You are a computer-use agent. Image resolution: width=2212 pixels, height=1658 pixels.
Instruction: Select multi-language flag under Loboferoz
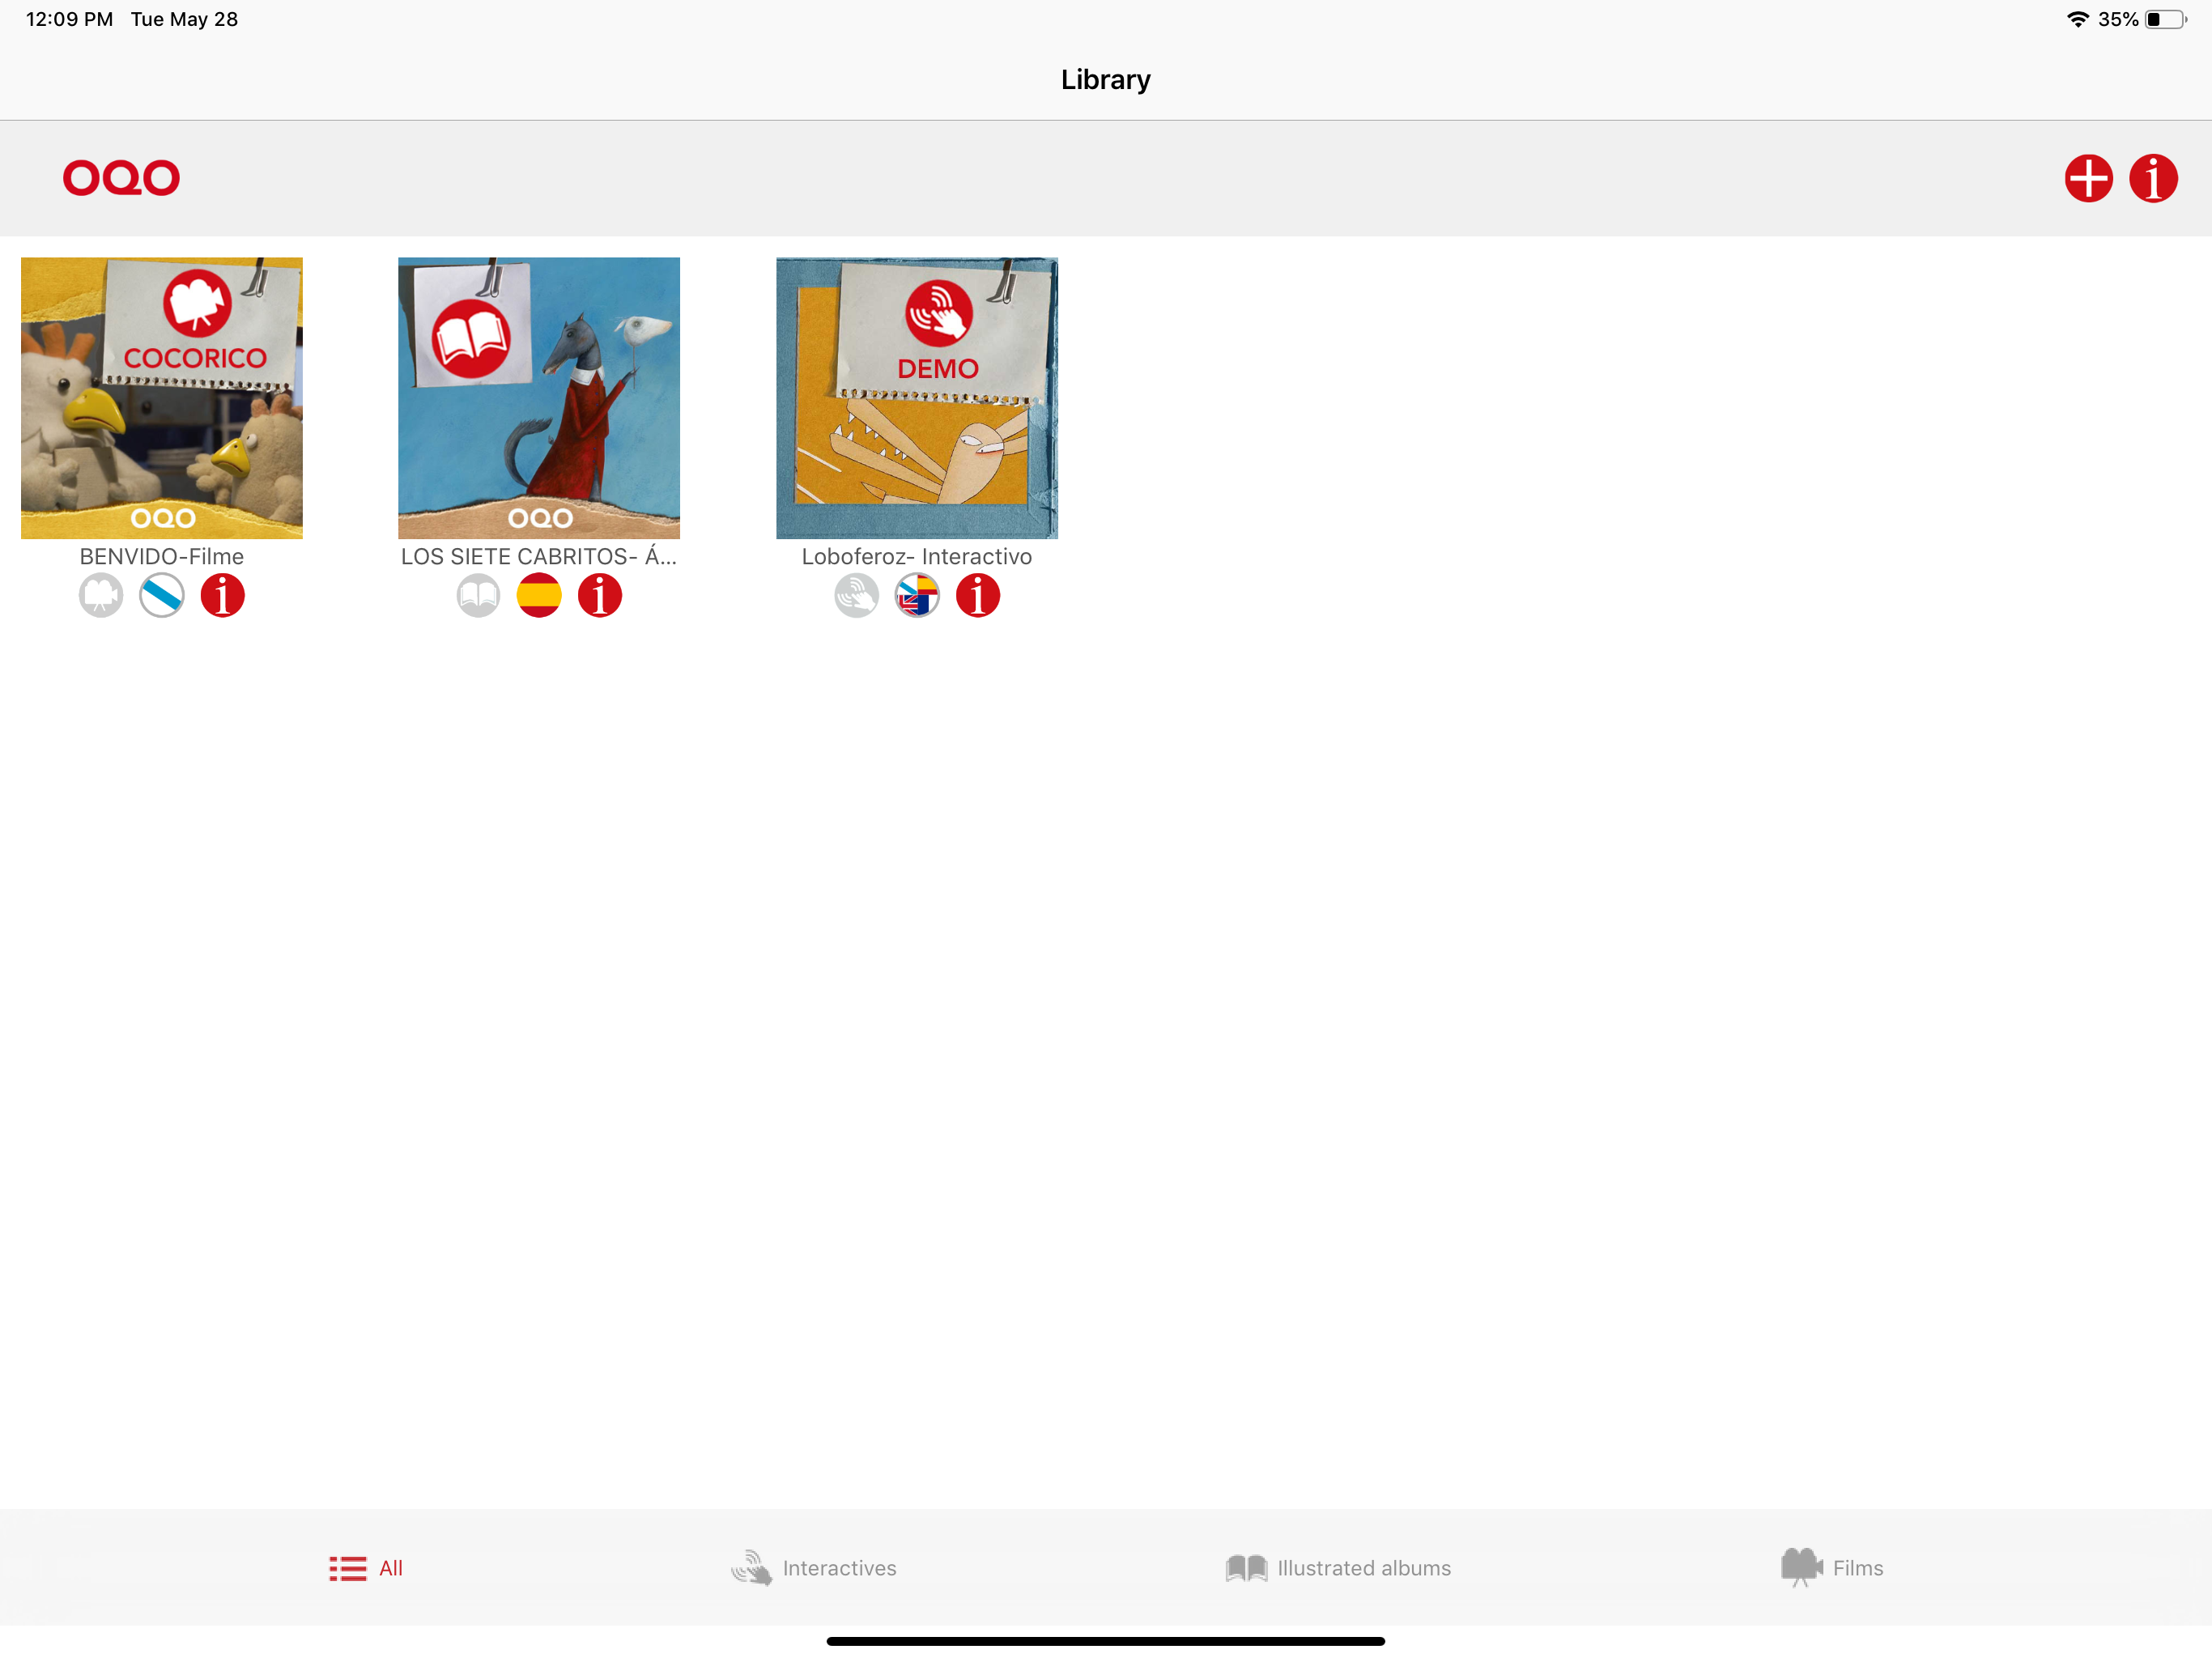click(917, 596)
